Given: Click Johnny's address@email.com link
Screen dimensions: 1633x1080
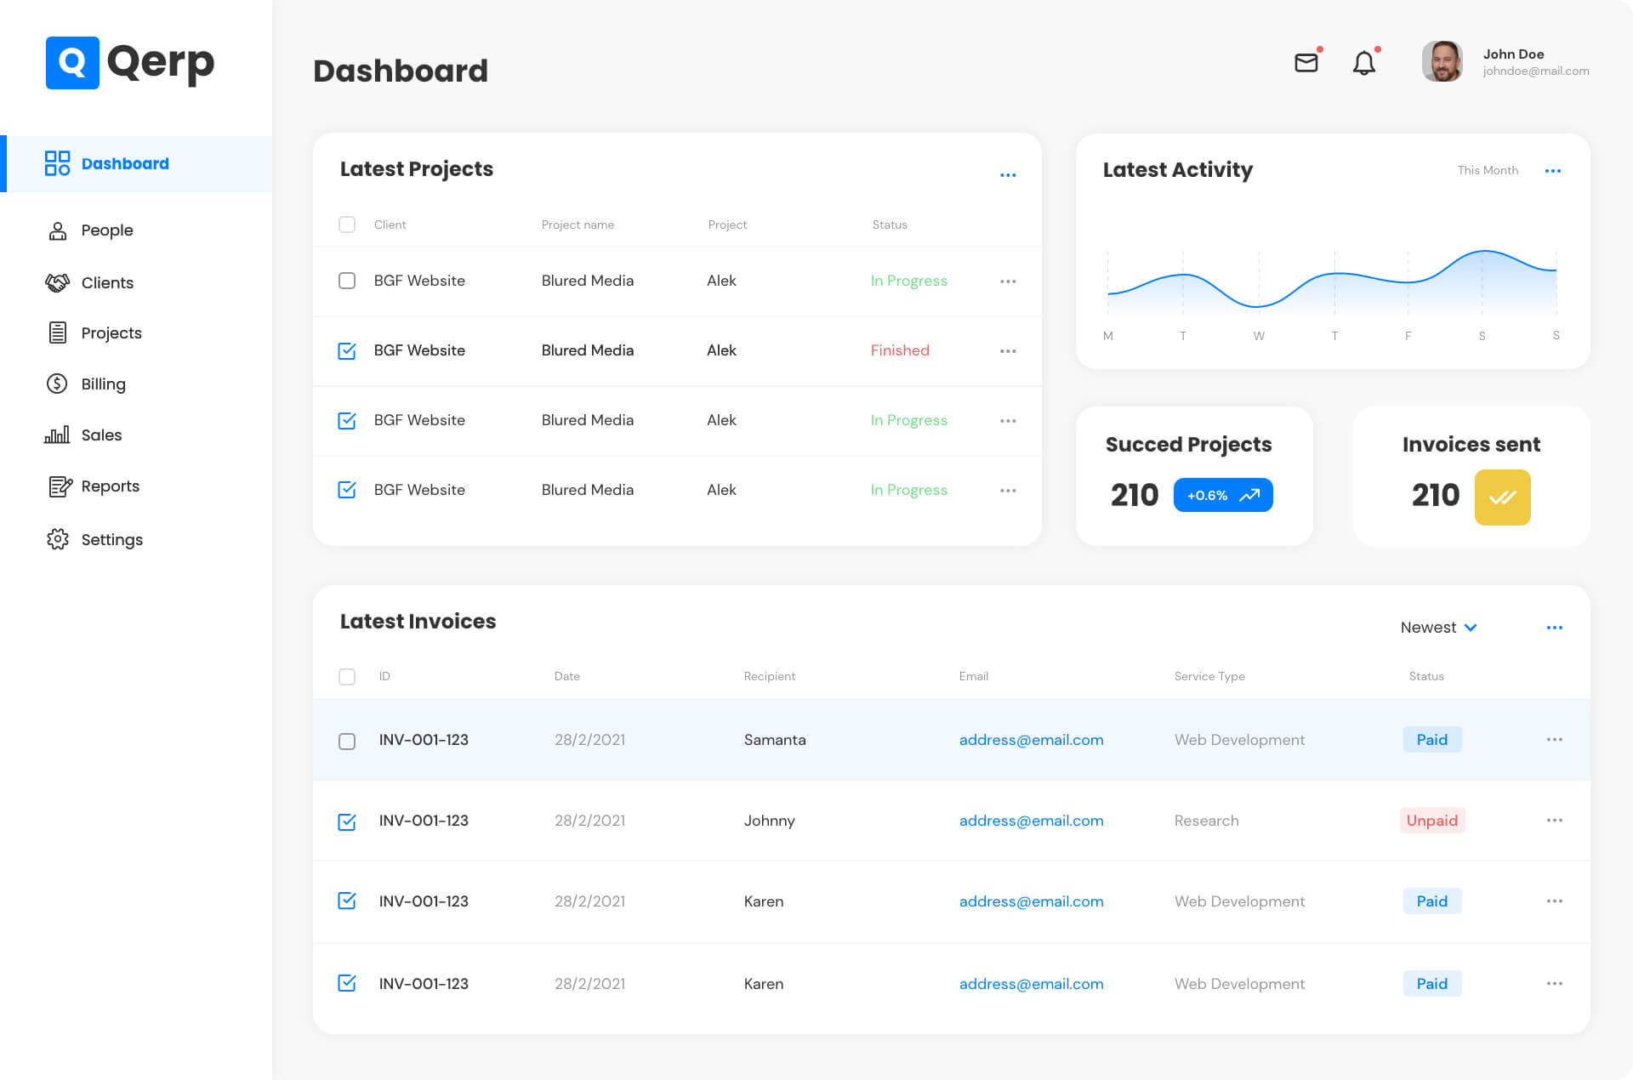Looking at the screenshot, I should pyautogui.click(x=1031, y=821).
